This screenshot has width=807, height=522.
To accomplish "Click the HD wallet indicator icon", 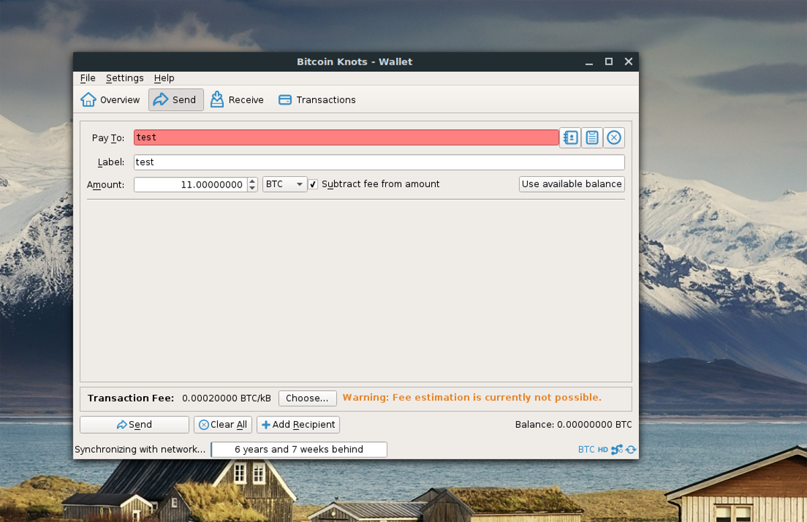I will [603, 449].
